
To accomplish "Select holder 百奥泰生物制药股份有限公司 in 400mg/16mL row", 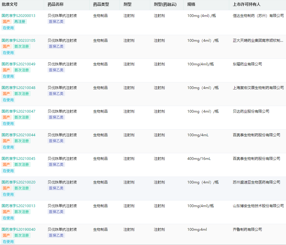I will coord(257,159).
